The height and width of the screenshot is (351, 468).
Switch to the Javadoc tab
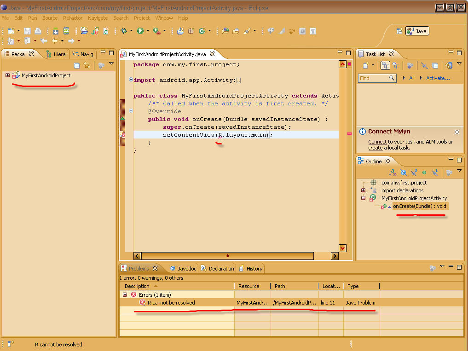pos(183,269)
